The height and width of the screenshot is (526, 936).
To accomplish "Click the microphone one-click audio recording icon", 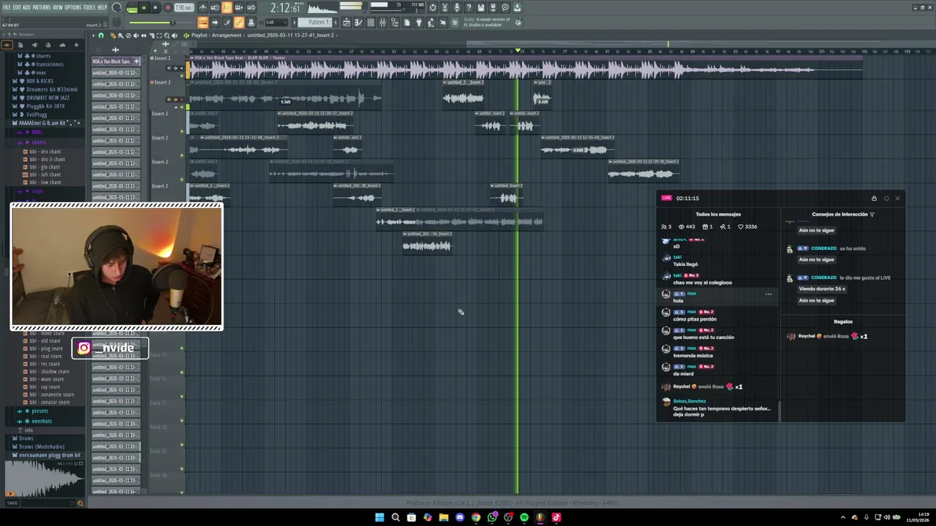I will coord(457,8).
